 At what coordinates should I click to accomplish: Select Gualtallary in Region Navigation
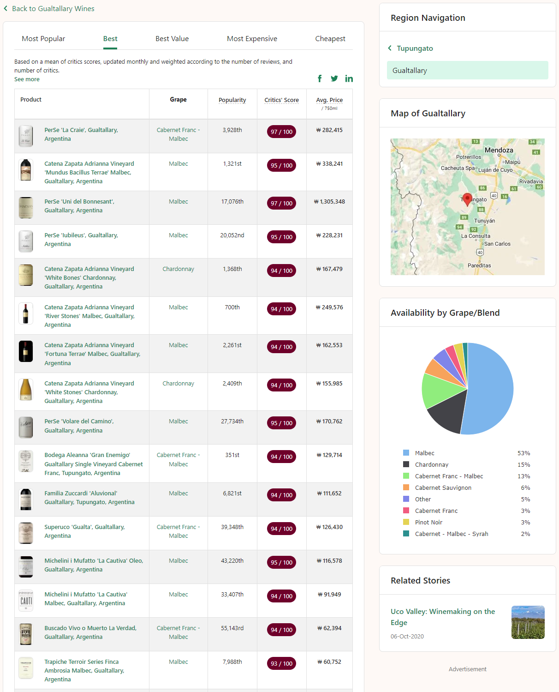[468, 70]
